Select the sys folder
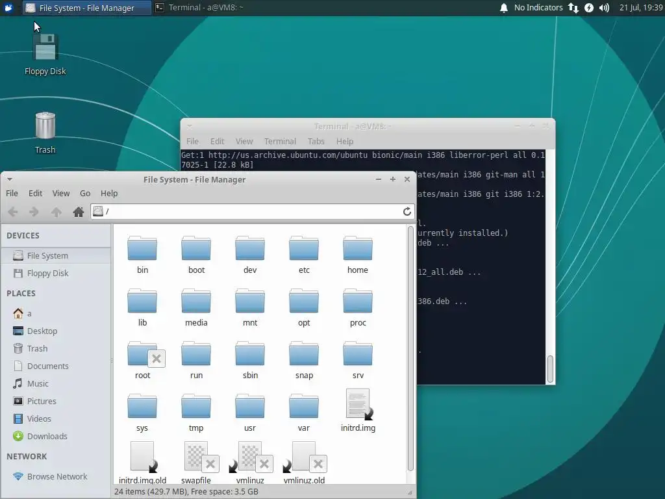This screenshot has height=499, width=665. coord(142,413)
